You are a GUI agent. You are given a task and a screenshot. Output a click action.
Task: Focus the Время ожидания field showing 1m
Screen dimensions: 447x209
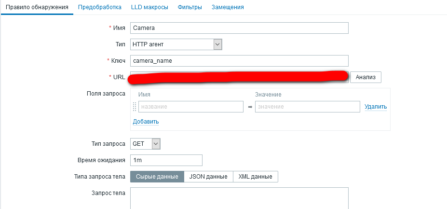pos(166,160)
